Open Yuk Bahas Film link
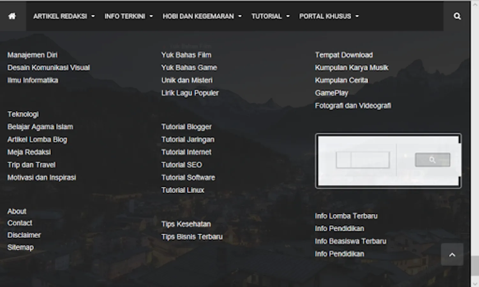479x287 pixels. pyautogui.click(x=186, y=55)
